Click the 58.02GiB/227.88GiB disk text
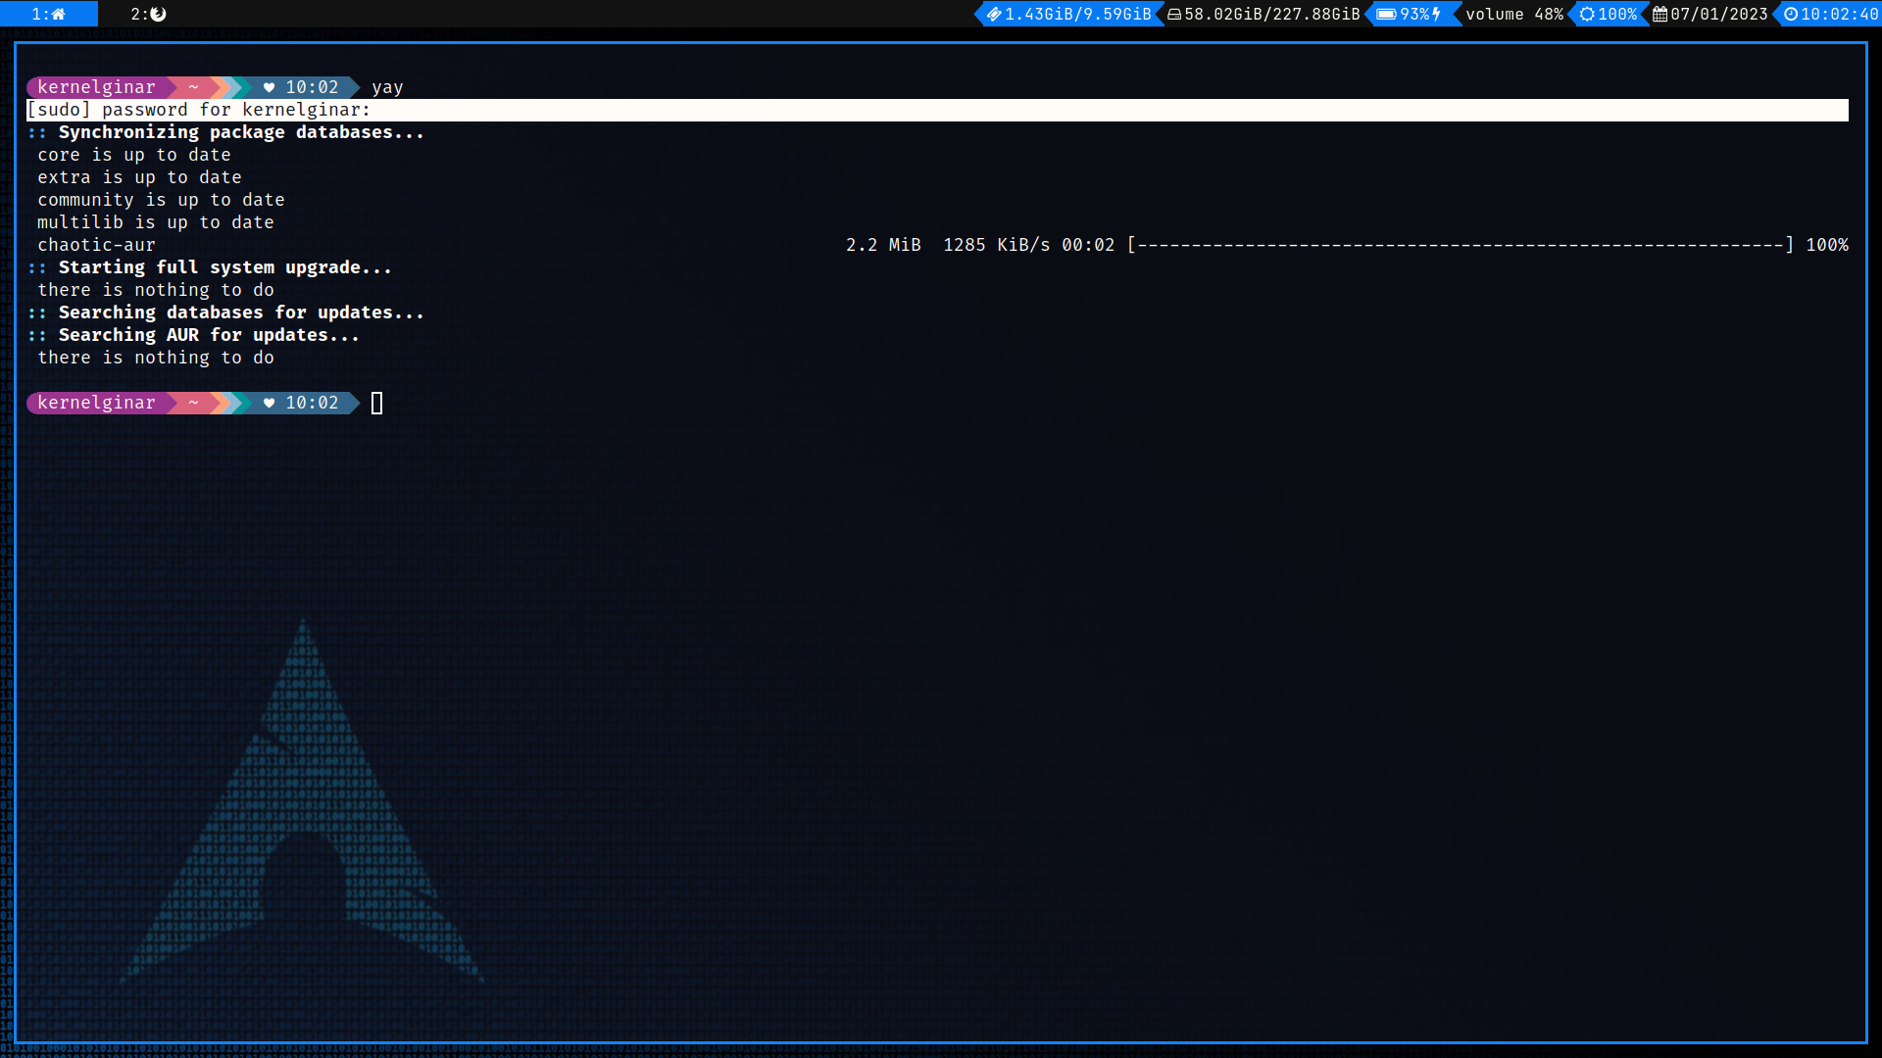Screen dimensions: 1882x1058 pos(1271,14)
